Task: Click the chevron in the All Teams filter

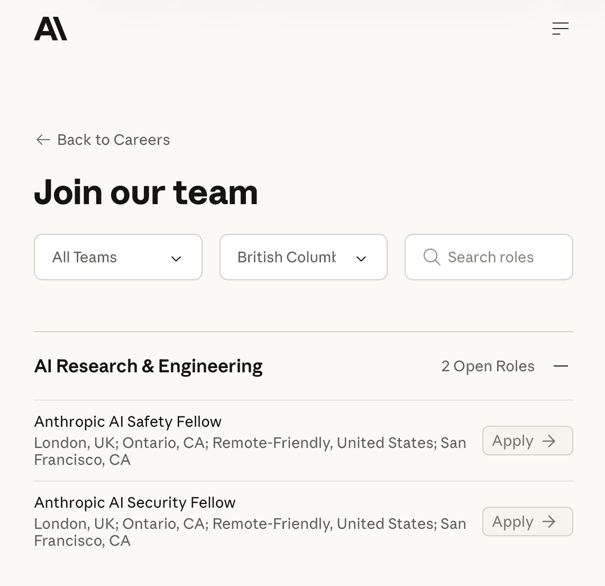Action: (176, 259)
